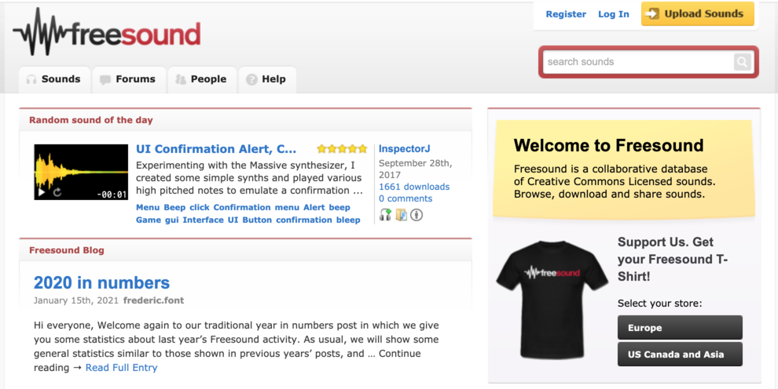The image size is (778, 389).
Task: Open the Sounds tab
Action: [53, 79]
